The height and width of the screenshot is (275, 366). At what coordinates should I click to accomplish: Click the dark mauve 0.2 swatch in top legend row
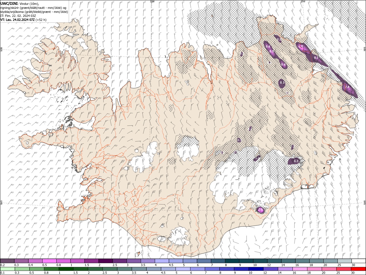click(7, 261)
